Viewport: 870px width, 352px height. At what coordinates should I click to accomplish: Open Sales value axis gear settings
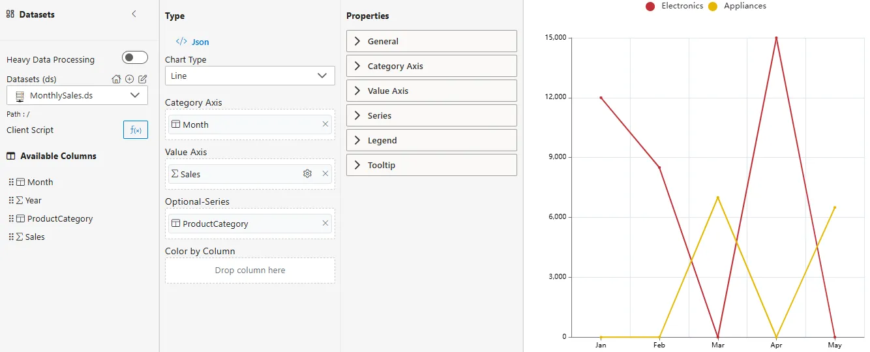[307, 174]
